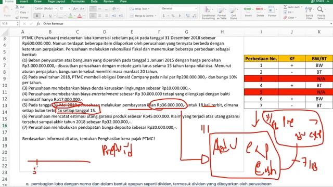Apply the red font color

click(80, 16)
